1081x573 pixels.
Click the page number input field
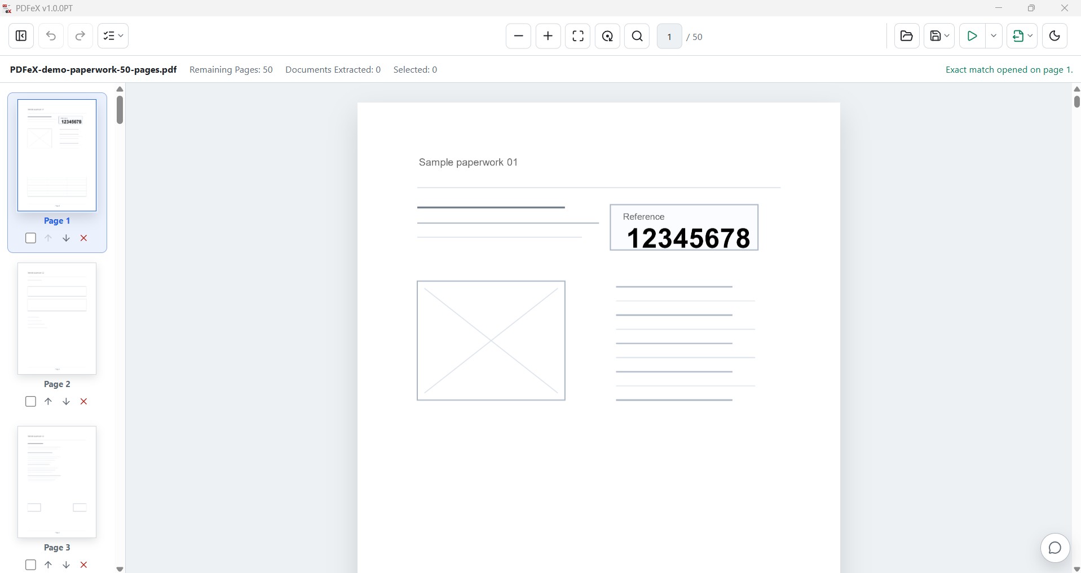669,36
